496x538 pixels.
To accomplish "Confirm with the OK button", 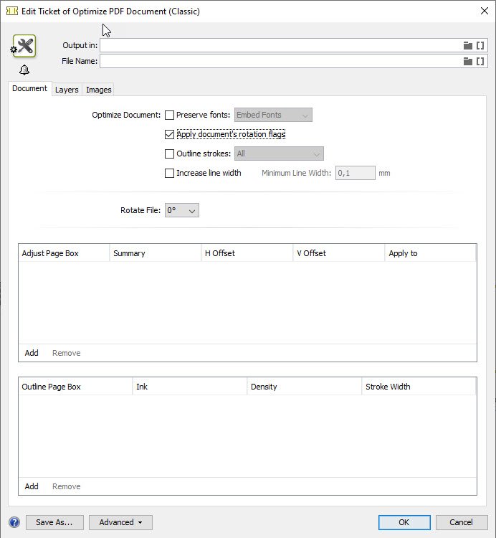I will 404,522.
